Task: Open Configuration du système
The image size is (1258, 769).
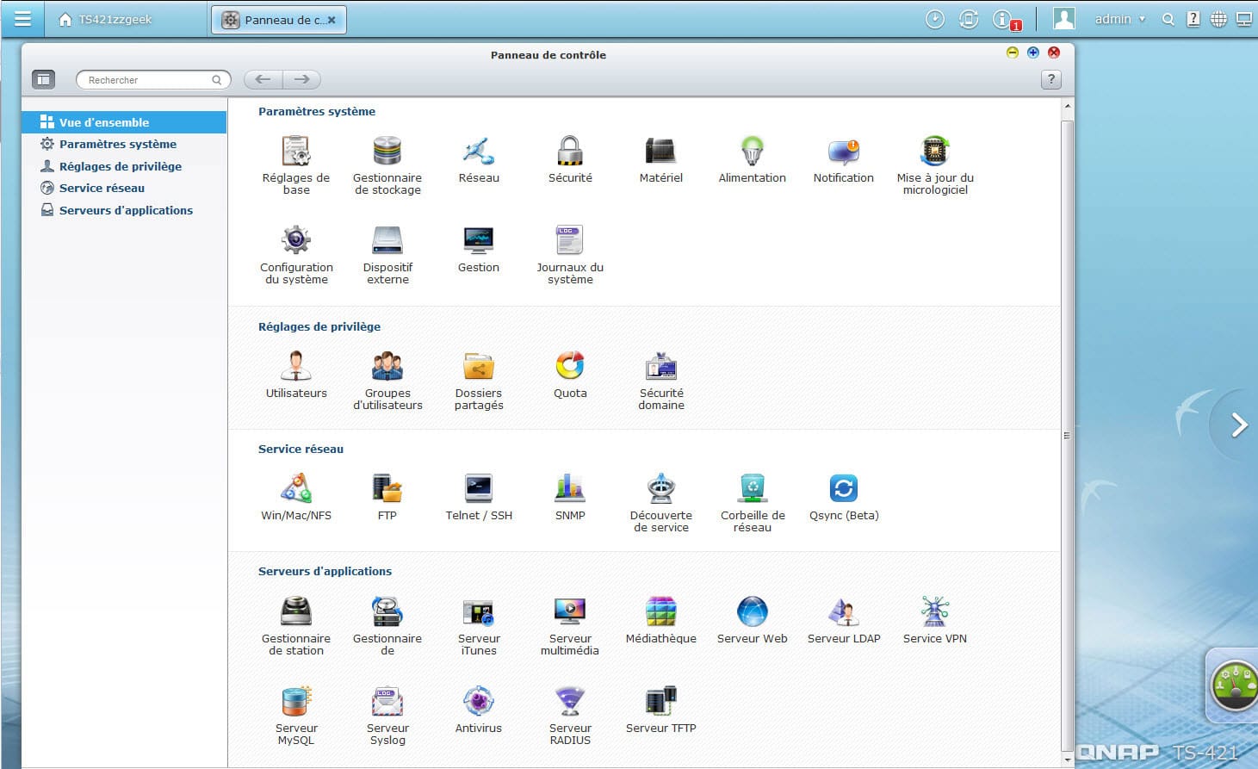Action: [x=296, y=240]
